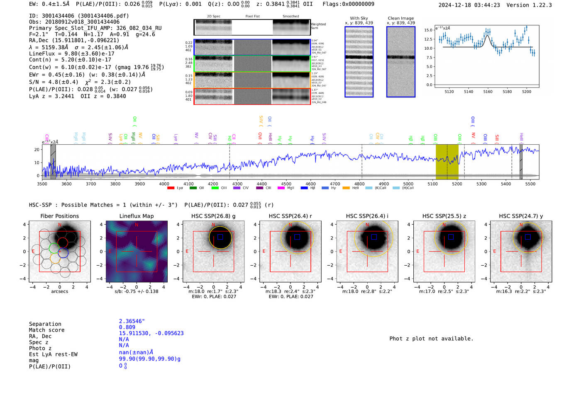
Task: Click the Gaussian emission line fit plot
Action: [x=486, y=56]
